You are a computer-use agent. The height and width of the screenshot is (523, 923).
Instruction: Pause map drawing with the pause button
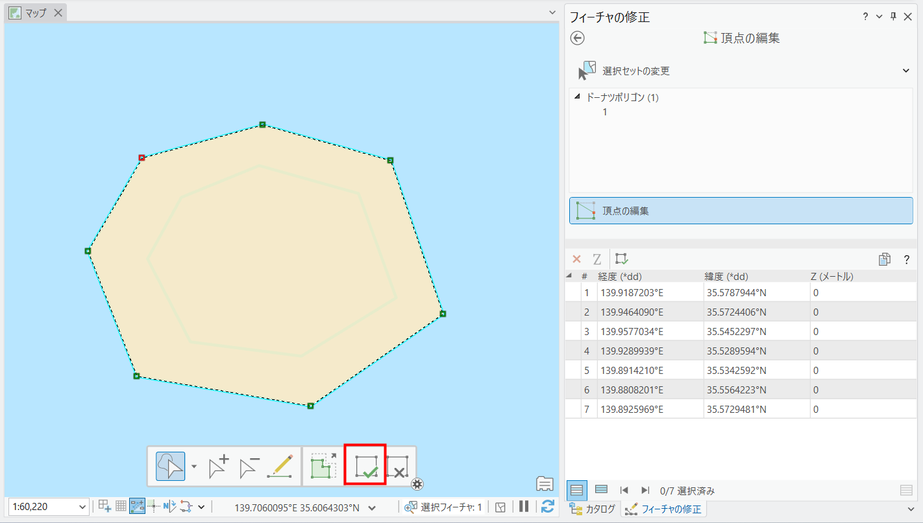click(524, 507)
